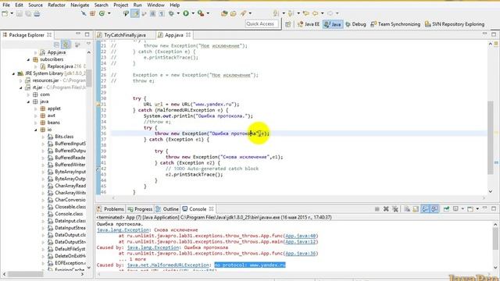This screenshot has height=281, width=500.
Task: Click the Back navigation arrow icon
Action: 315,13
